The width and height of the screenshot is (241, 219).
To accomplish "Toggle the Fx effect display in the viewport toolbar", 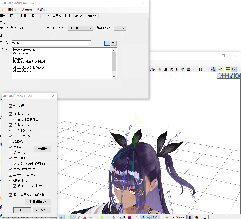I will (234, 69).
